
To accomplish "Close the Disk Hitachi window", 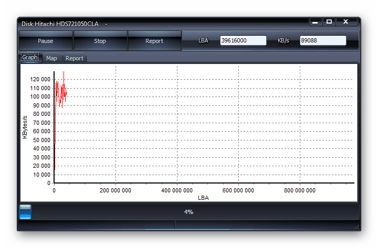I will pos(346,22).
